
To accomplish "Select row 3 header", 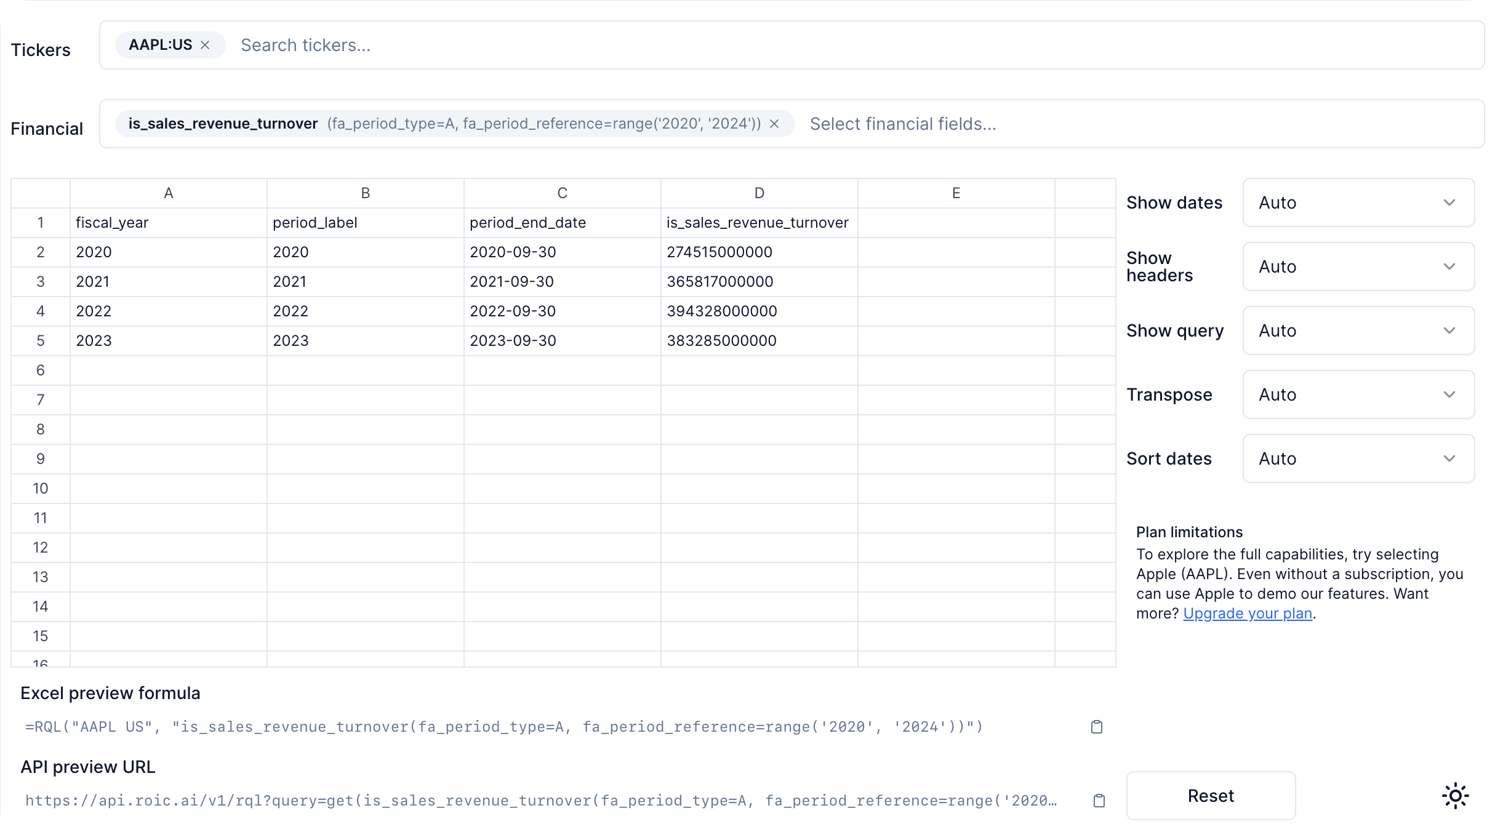I will 41,282.
